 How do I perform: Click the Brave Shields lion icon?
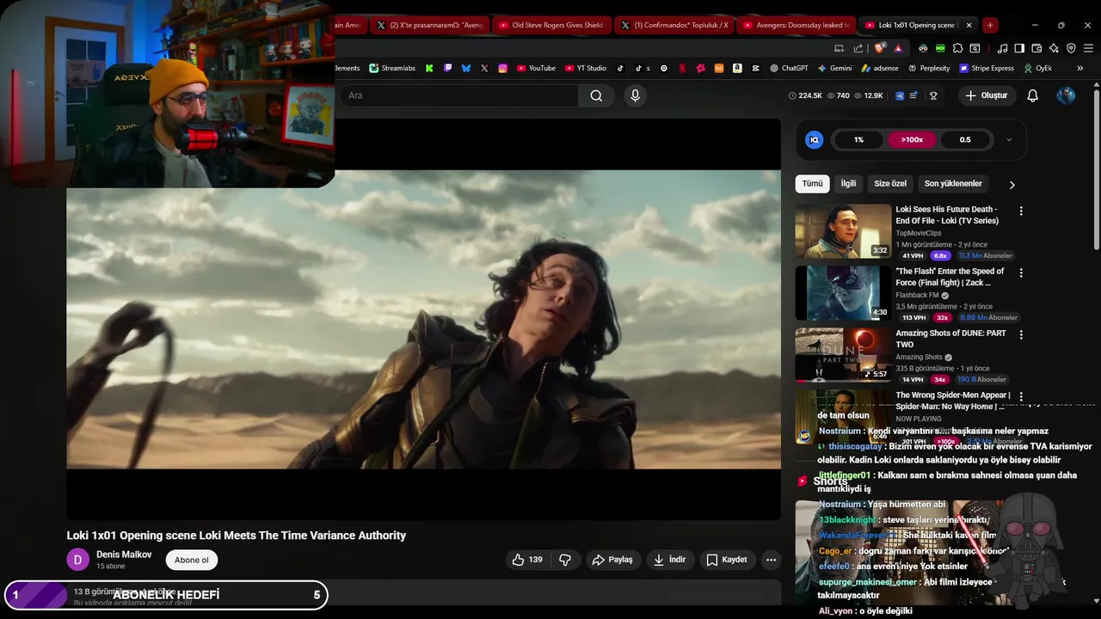click(x=878, y=48)
